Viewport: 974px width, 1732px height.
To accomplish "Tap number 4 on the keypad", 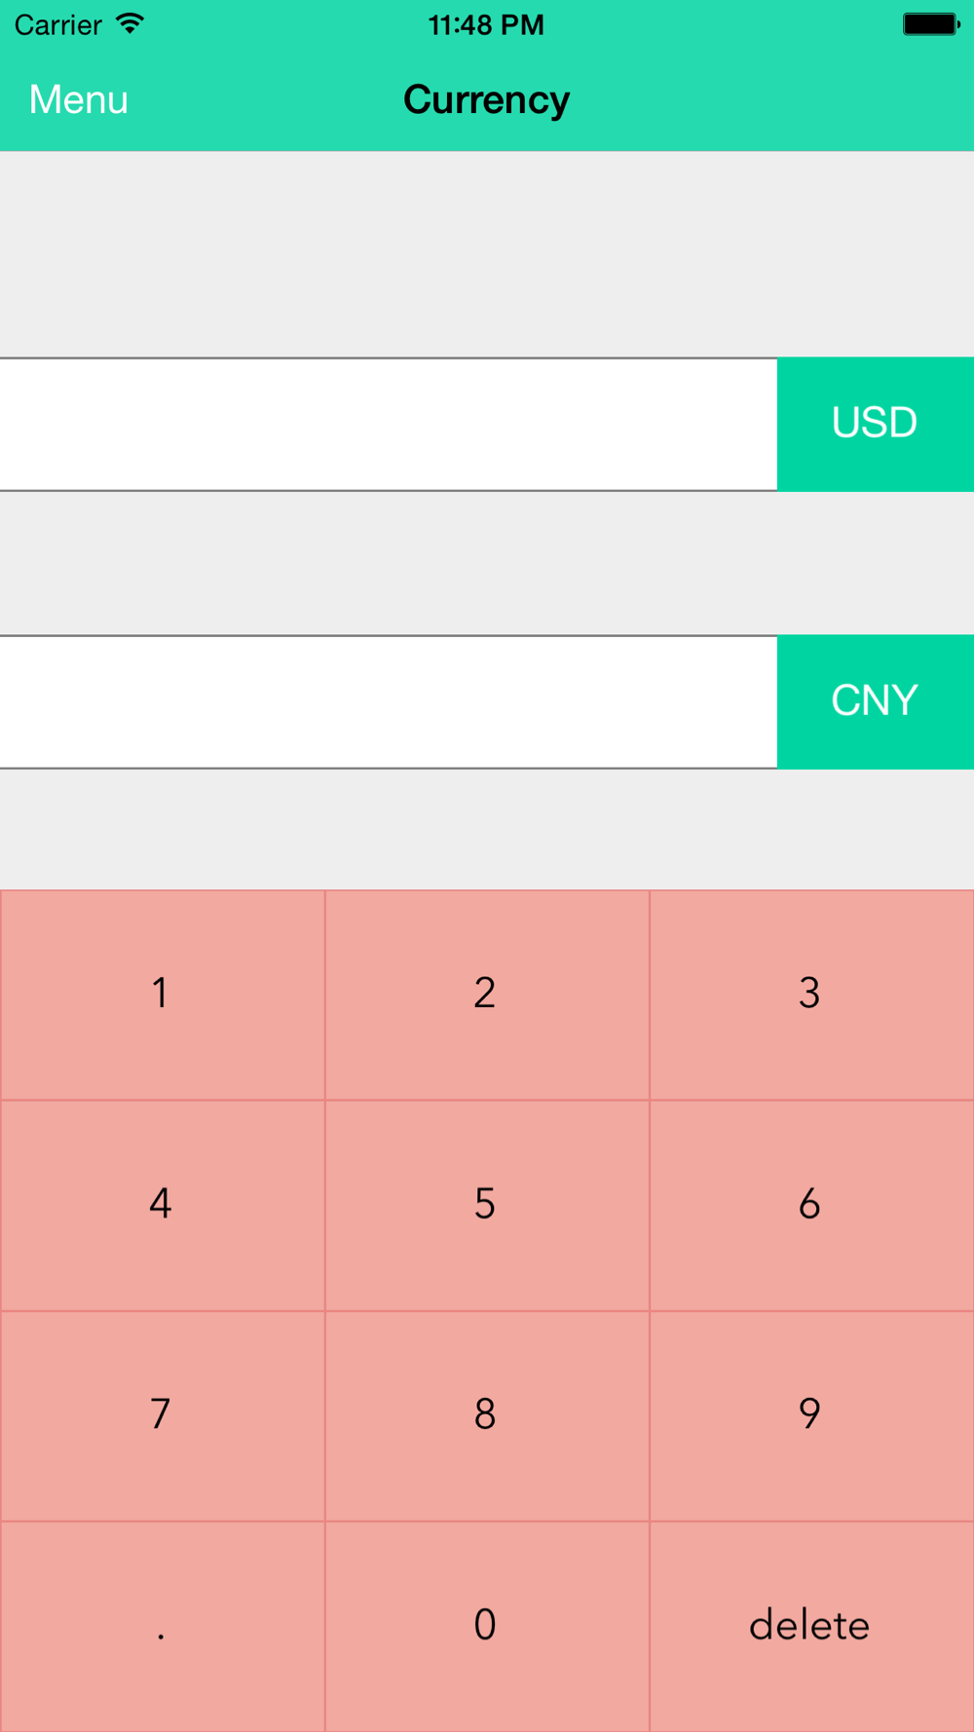I will [162, 1205].
